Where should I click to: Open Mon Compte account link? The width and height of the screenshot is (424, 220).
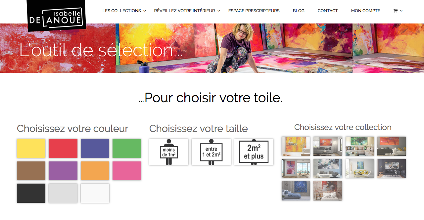(365, 11)
